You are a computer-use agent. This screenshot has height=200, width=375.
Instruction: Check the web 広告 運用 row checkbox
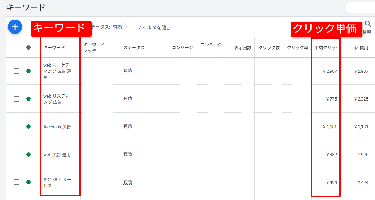16,154
